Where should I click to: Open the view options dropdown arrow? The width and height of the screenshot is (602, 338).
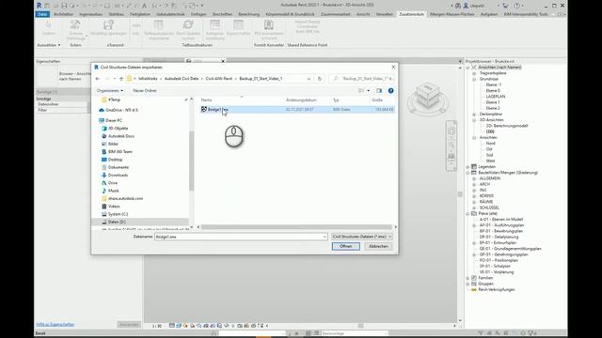click(368, 91)
